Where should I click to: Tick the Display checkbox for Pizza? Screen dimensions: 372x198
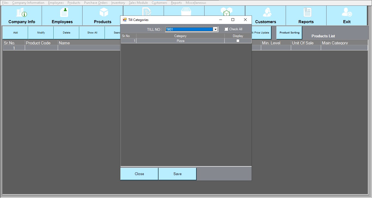(x=238, y=41)
